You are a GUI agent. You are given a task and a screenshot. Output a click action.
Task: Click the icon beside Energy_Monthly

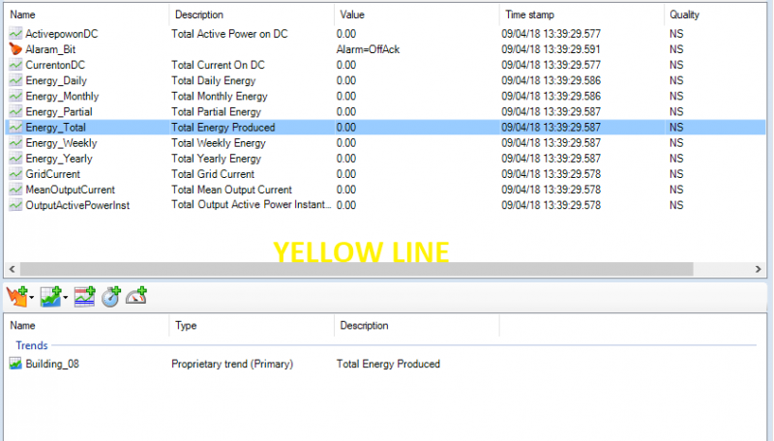point(15,96)
